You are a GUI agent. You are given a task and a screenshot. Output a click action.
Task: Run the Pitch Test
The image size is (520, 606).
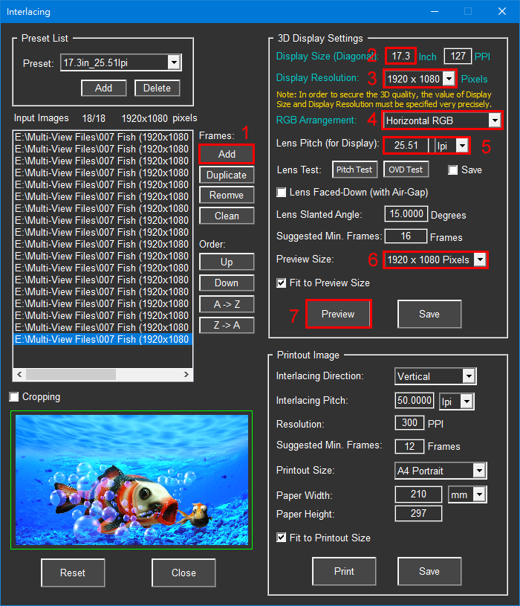coord(354,170)
